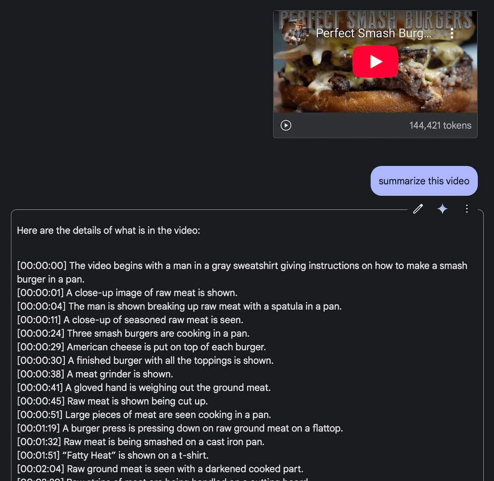Viewport: 494px width, 481px height.
Task: Open the response's three-dot more options menu
Action: (x=467, y=208)
